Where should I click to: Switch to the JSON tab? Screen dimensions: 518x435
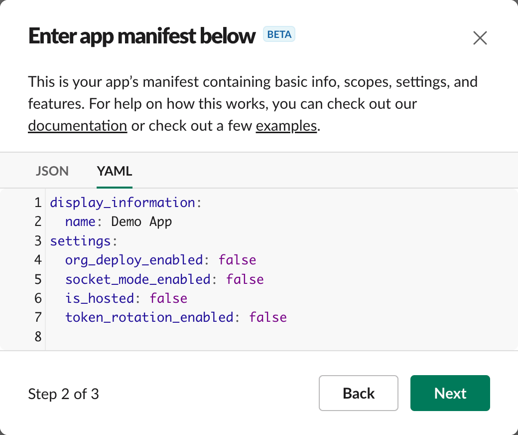pyautogui.click(x=52, y=171)
